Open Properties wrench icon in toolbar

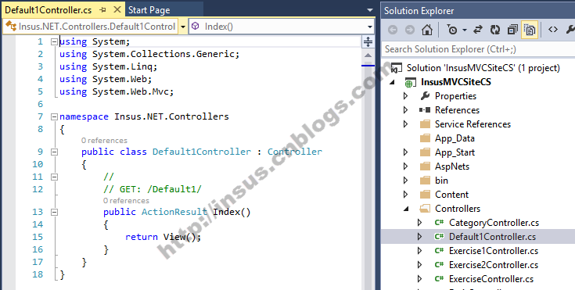pos(570,30)
